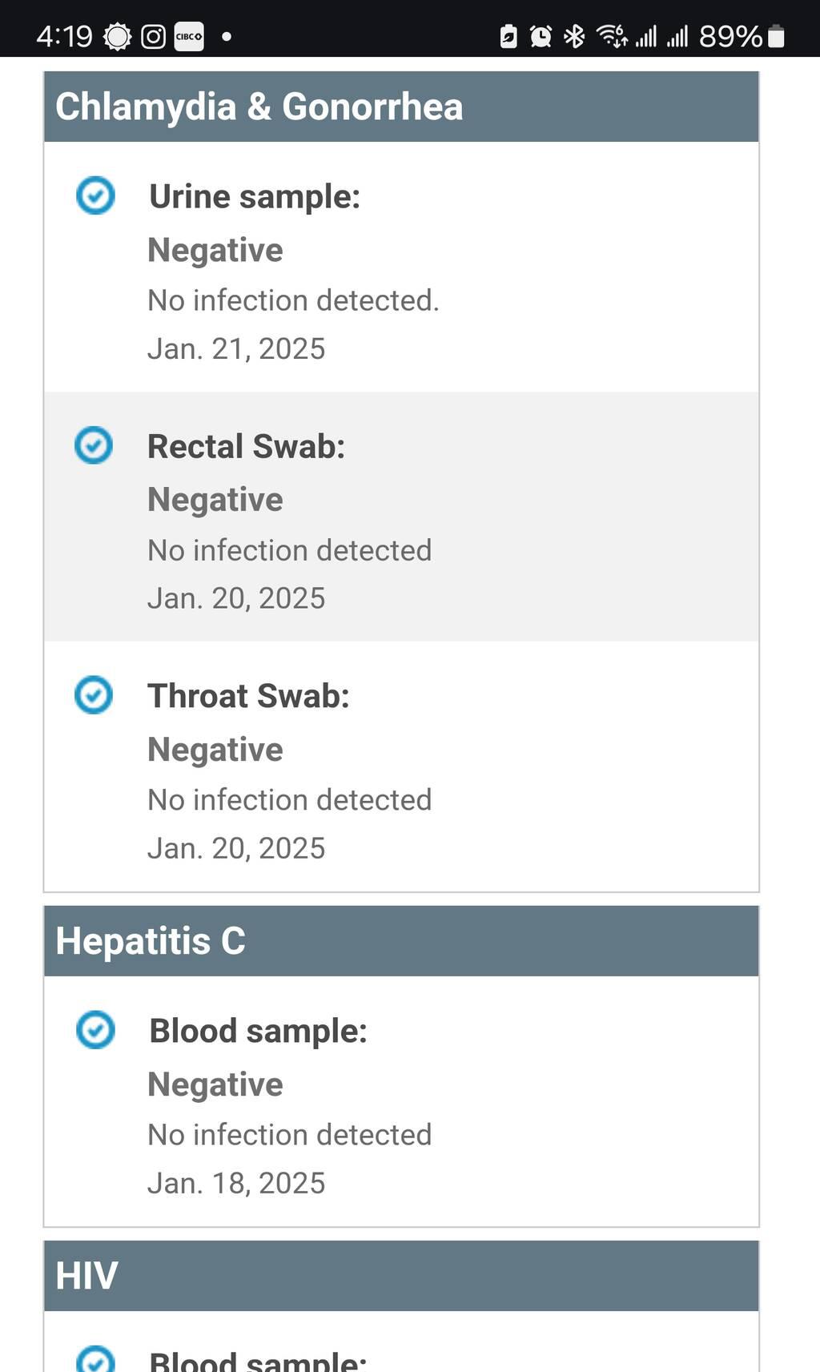Screen dimensions: 820x1372
Task: Tap the Jan. 18, 2025 date for Hepatitis C
Action: coord(236,1183)
